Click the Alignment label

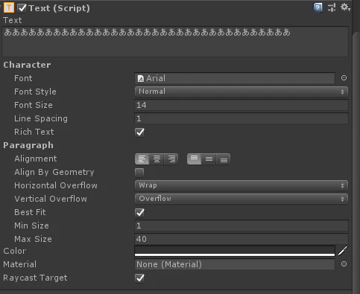coord(36,159)
